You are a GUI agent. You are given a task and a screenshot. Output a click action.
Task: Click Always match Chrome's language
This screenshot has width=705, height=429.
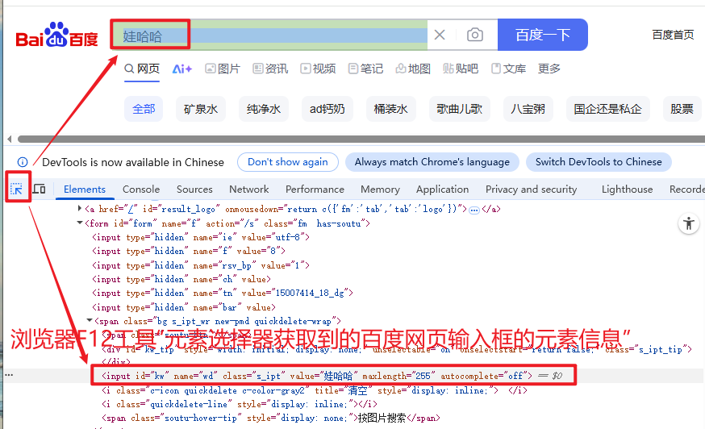tap(432, 162)
